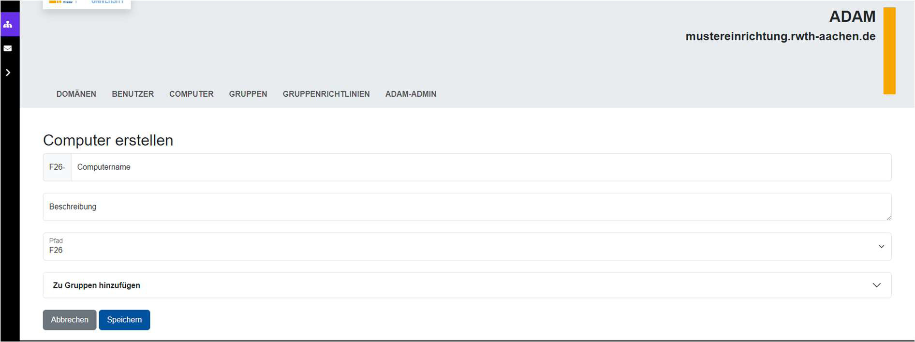Open the mail envelope icon in sidebar

8,48
